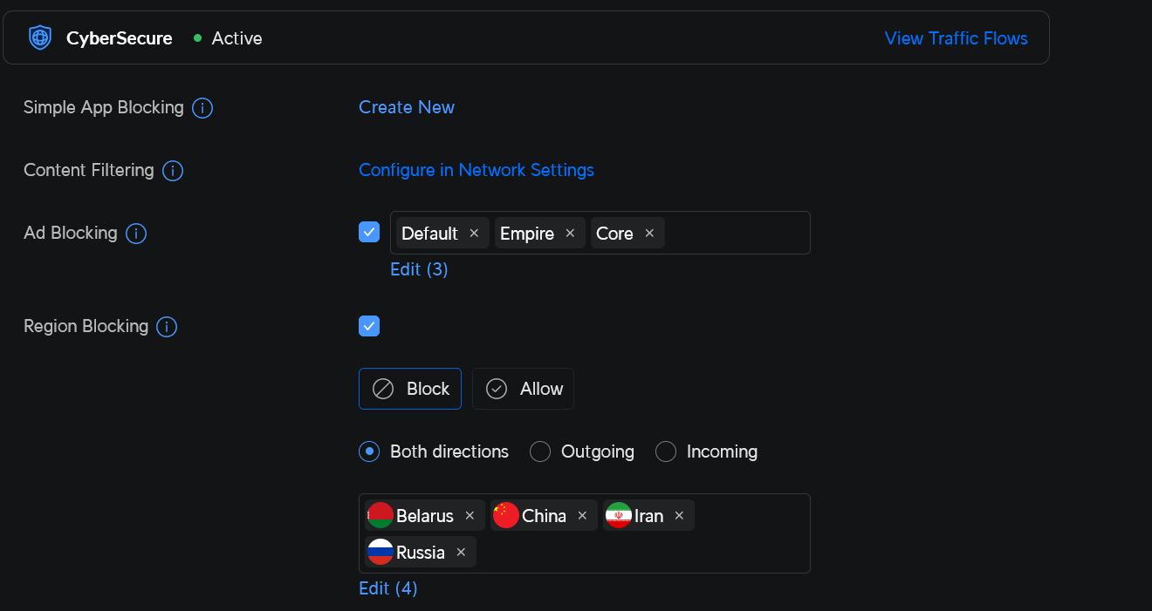
Task: Remove Russia from blocked regions
Action: 461,553
